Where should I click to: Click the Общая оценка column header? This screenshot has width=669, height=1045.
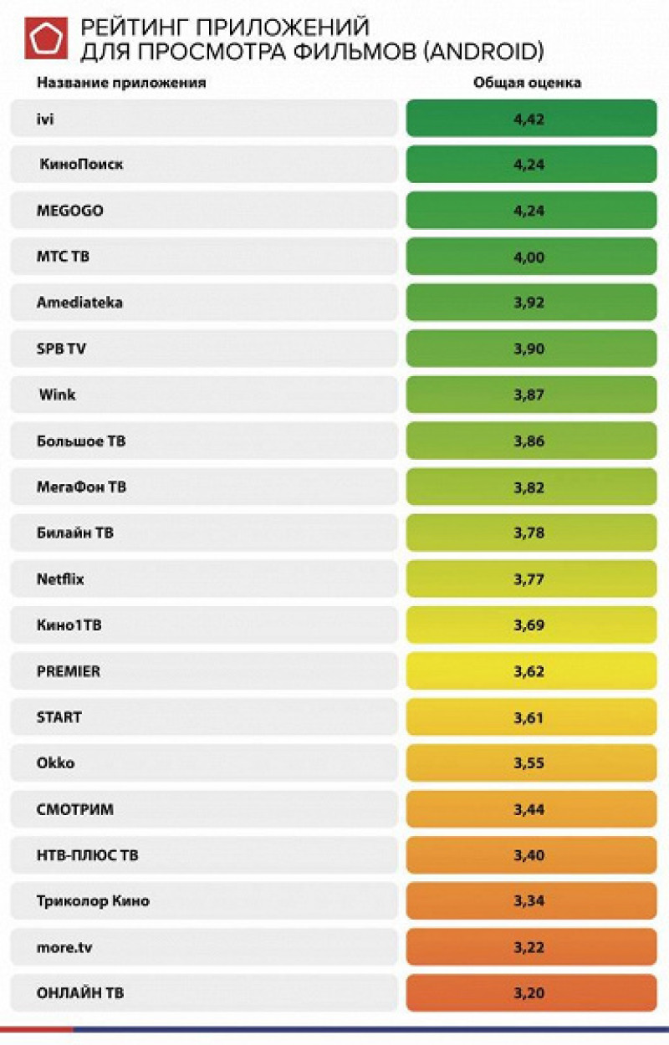[527, 83]
